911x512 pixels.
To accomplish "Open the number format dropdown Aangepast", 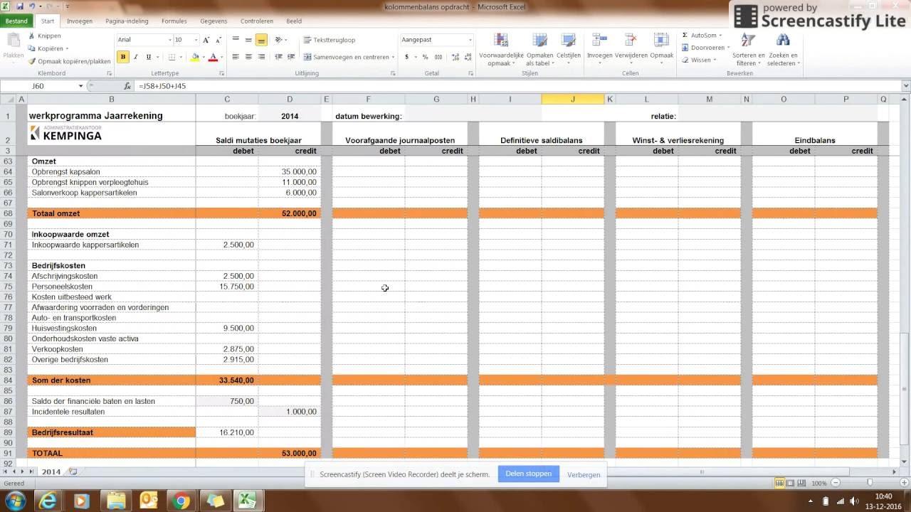I will click(x=470, y=40).
